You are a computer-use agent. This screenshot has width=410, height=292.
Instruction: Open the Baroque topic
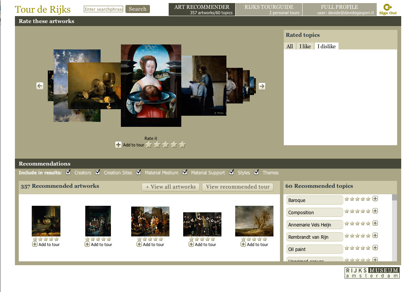[314, 200]
